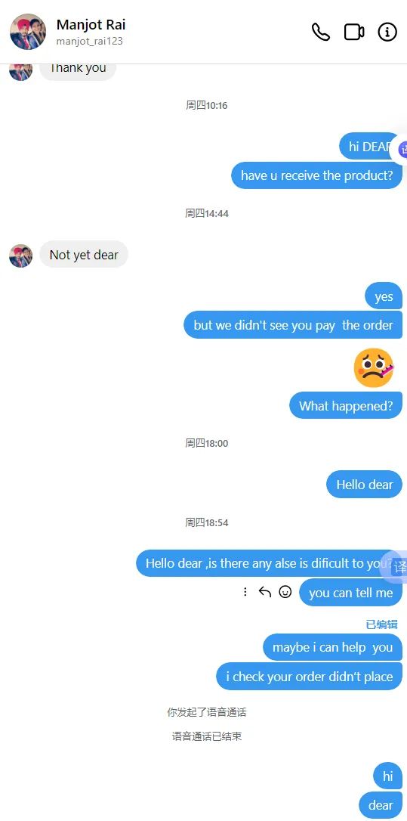Select "i check your order didn't place" bubble

pos(309,677)
